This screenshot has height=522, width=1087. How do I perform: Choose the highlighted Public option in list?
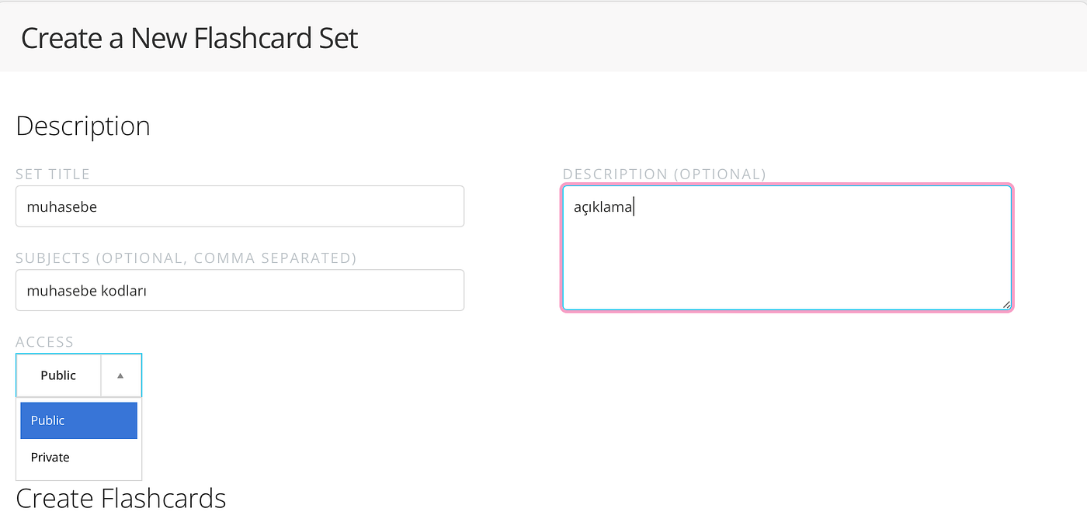point(78,420)
